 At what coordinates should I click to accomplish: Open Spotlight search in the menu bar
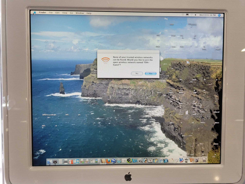pos(219,15)
